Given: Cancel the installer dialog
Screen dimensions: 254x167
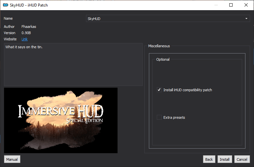Looking at the screenshot, I should pyautogui.click(x=242, y=159).
